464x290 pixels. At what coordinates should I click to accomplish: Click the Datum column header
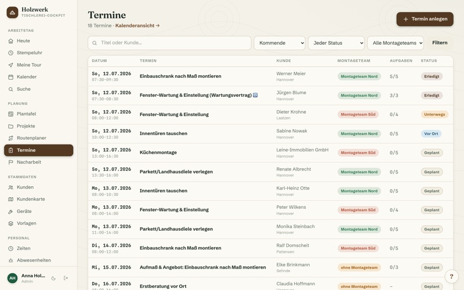(x=99, y=61)
